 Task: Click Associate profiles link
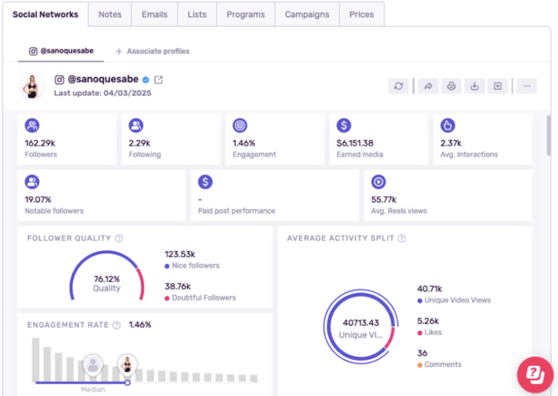[x=152, y=51]
